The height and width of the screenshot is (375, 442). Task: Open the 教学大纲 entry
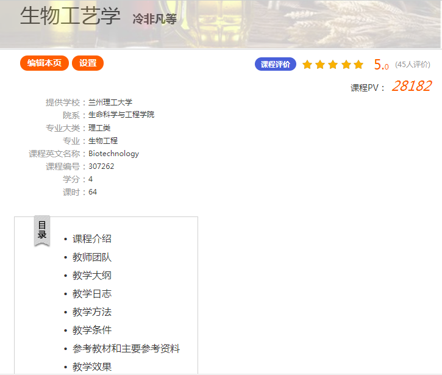coord(92,276)
